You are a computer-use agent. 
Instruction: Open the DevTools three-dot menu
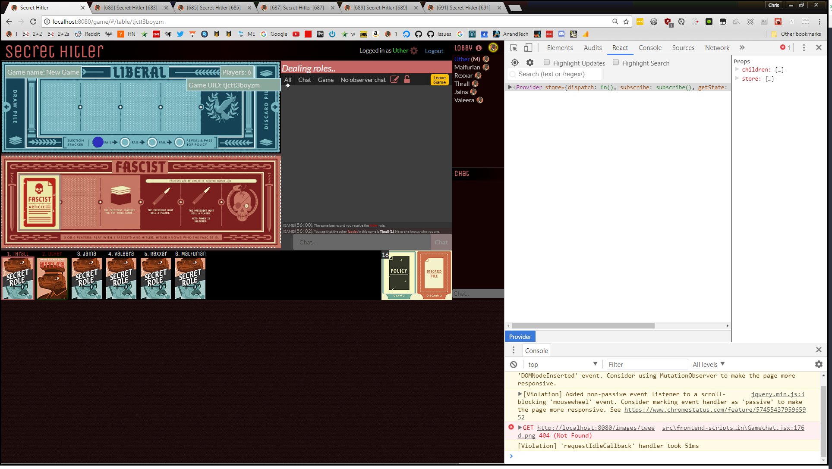(x=804, y=48)
